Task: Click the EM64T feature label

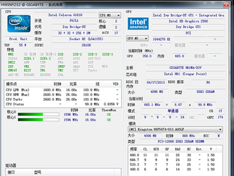Action: (x=13, y=70)
